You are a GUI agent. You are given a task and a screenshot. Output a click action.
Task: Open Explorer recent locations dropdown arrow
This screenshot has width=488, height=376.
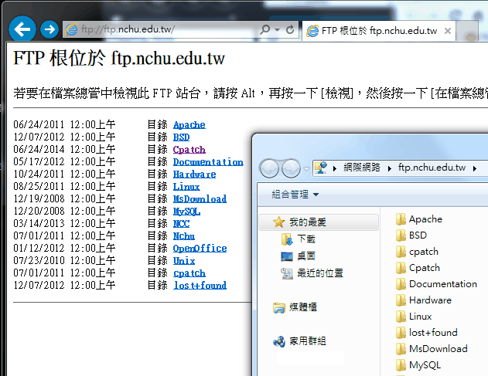click(306, 169)
